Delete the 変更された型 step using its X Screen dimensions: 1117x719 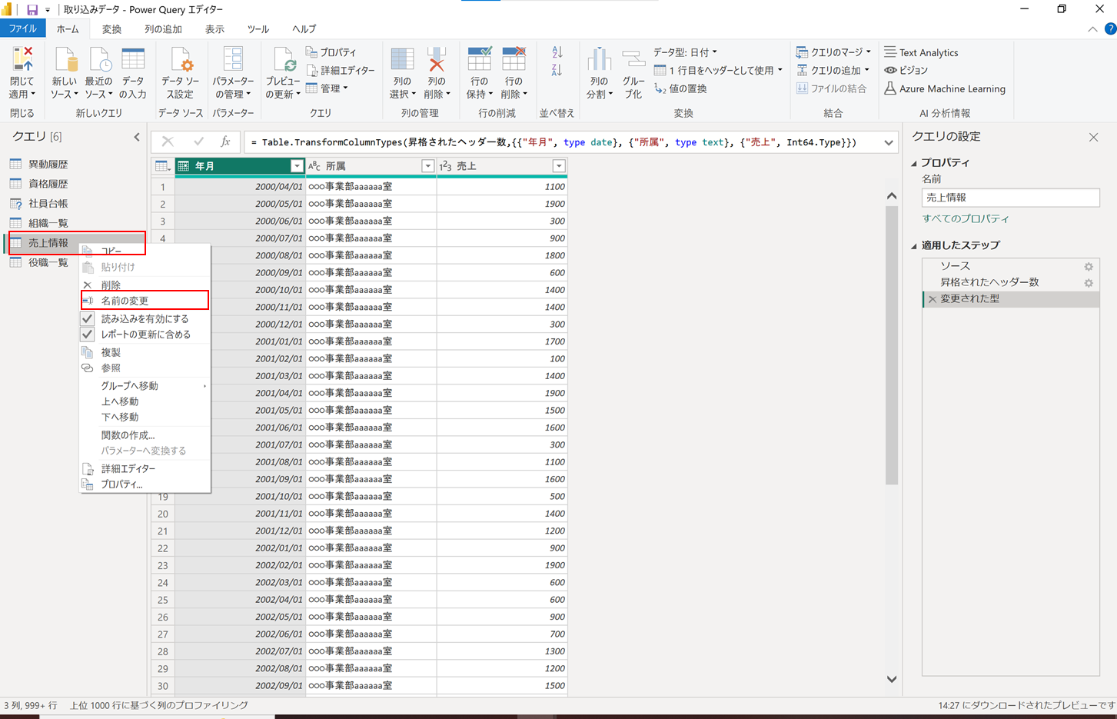coord(932,299)
